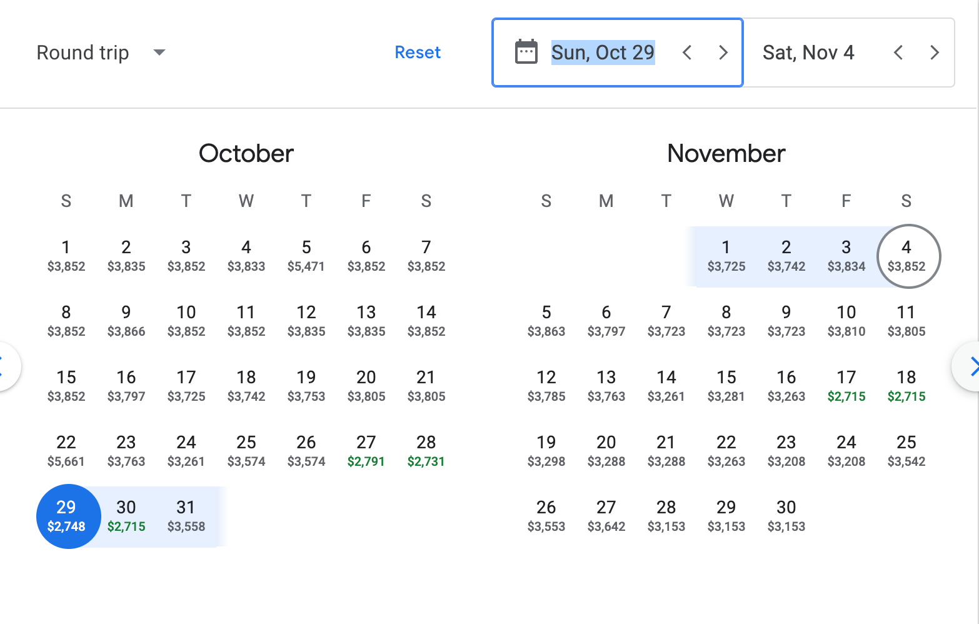This screenshot has height=624, width=979.
Task: Reset the selected dates
Action: [418, 53]
